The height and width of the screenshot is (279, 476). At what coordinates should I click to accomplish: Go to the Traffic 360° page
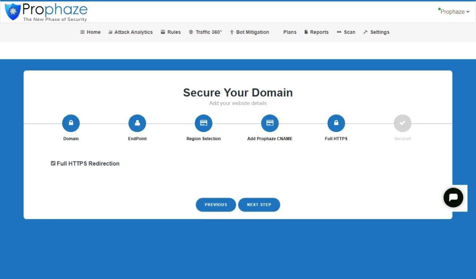tap(205, 32)
